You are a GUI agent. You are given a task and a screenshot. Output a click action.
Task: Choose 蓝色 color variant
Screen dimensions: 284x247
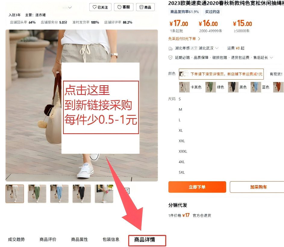[x=260, y=87]
